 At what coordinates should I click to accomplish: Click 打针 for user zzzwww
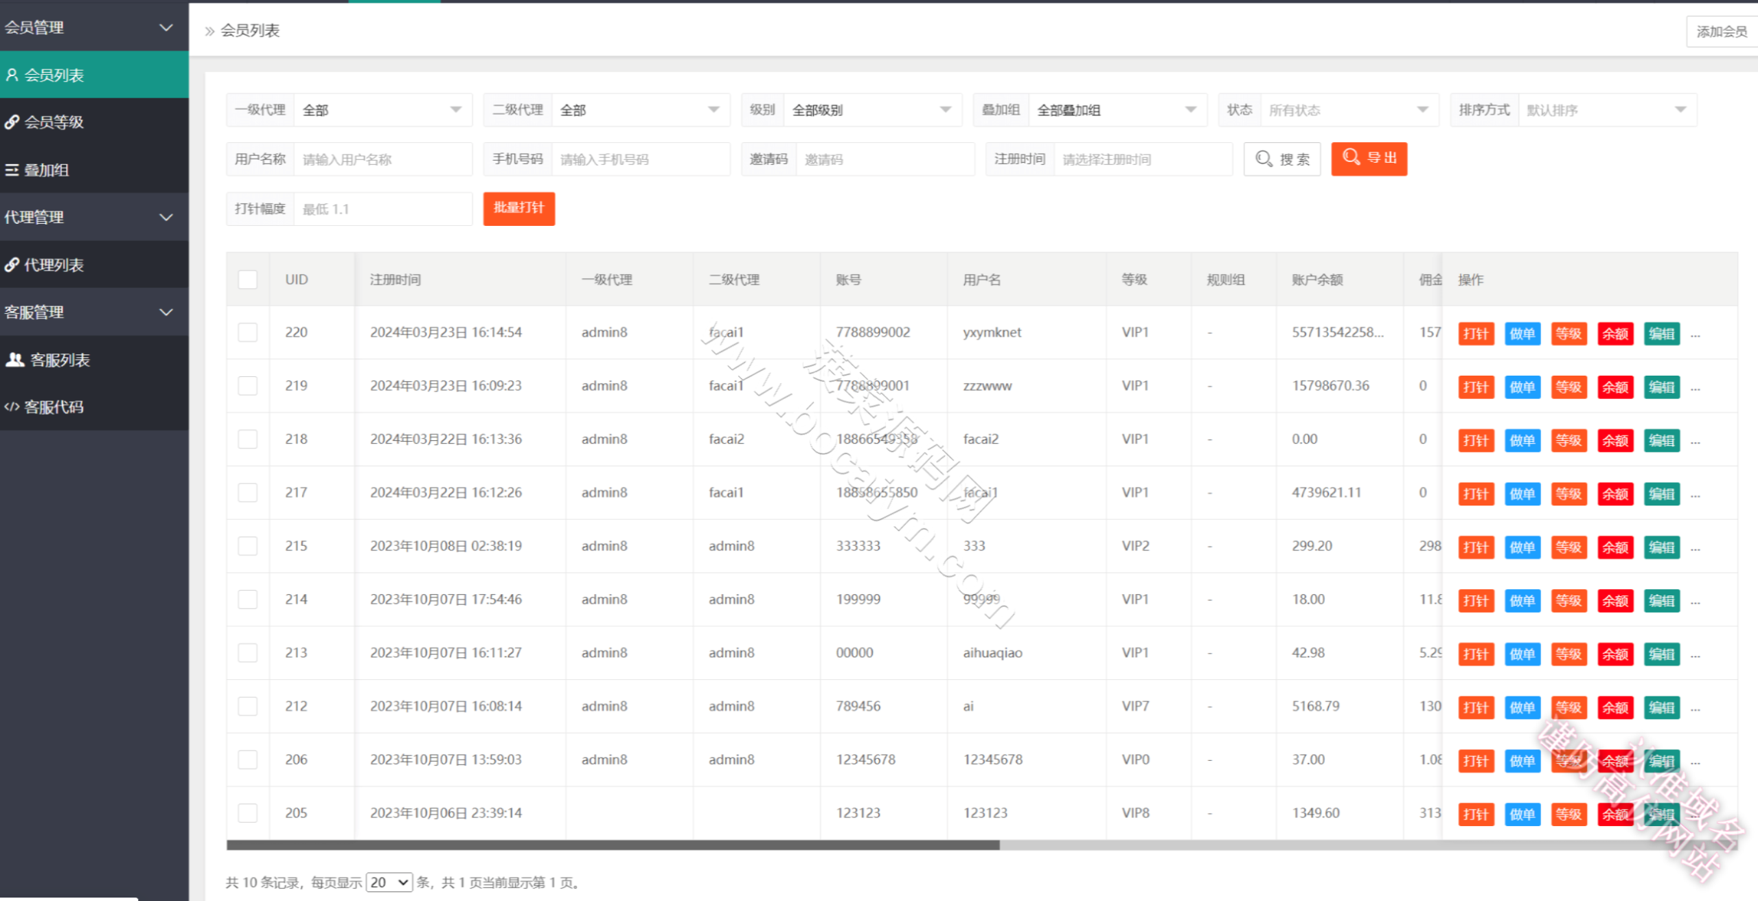tap(1476, 387)
